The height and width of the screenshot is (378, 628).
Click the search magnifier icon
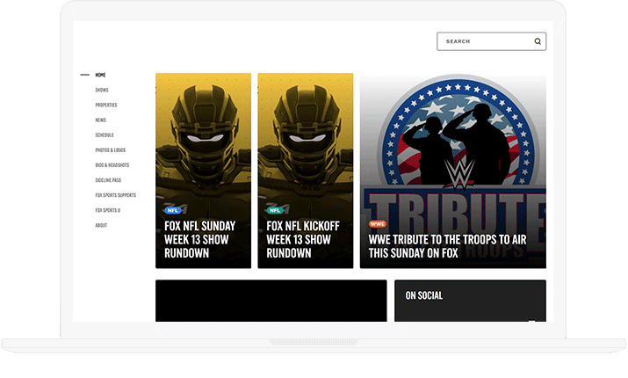[538, 41]
